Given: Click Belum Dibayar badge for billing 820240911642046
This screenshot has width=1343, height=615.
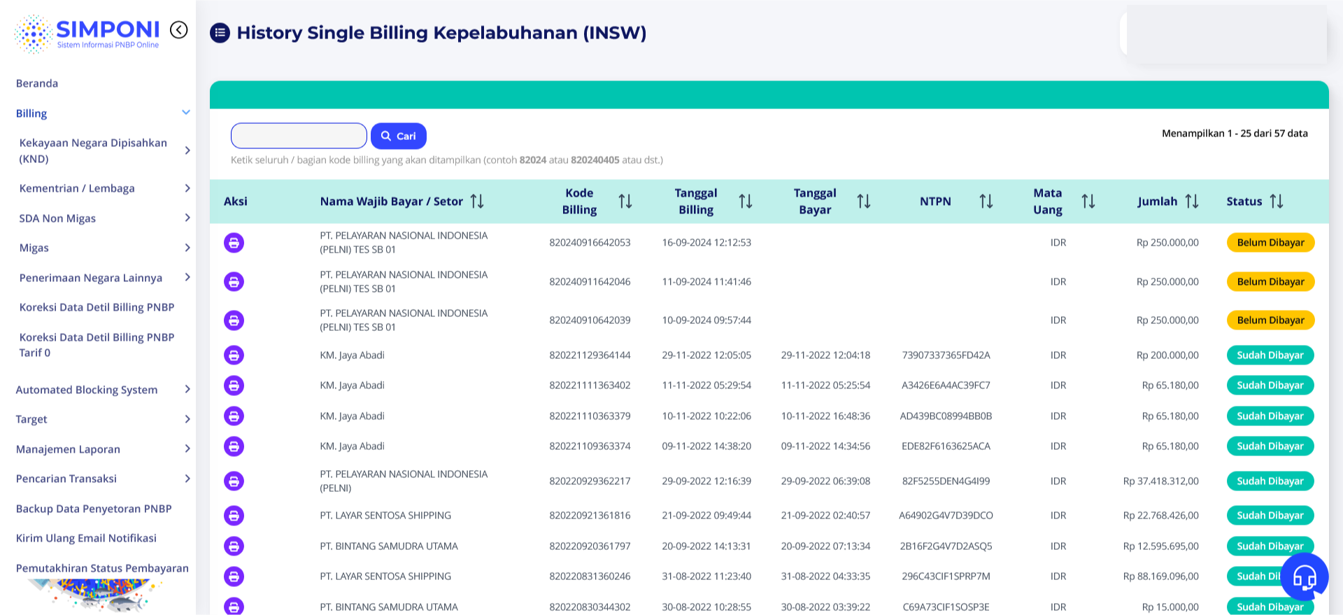Looking at the screenshot, I should pos(1270,282).
